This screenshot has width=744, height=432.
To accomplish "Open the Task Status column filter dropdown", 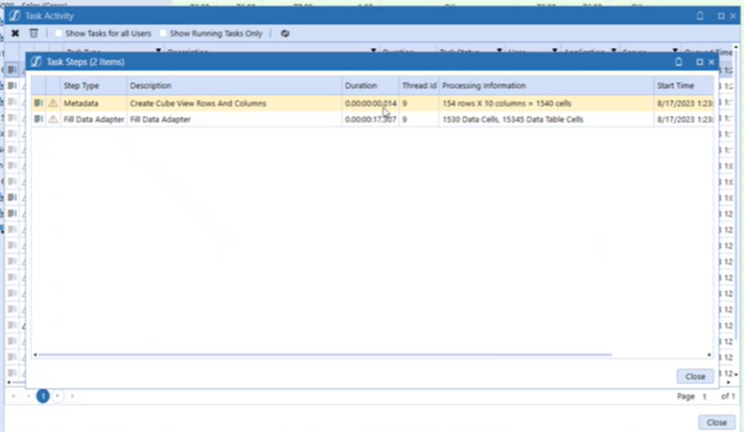I will click(500, 51).
